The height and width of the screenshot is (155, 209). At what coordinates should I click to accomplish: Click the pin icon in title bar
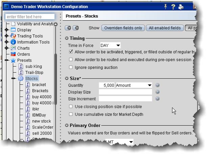166,7
